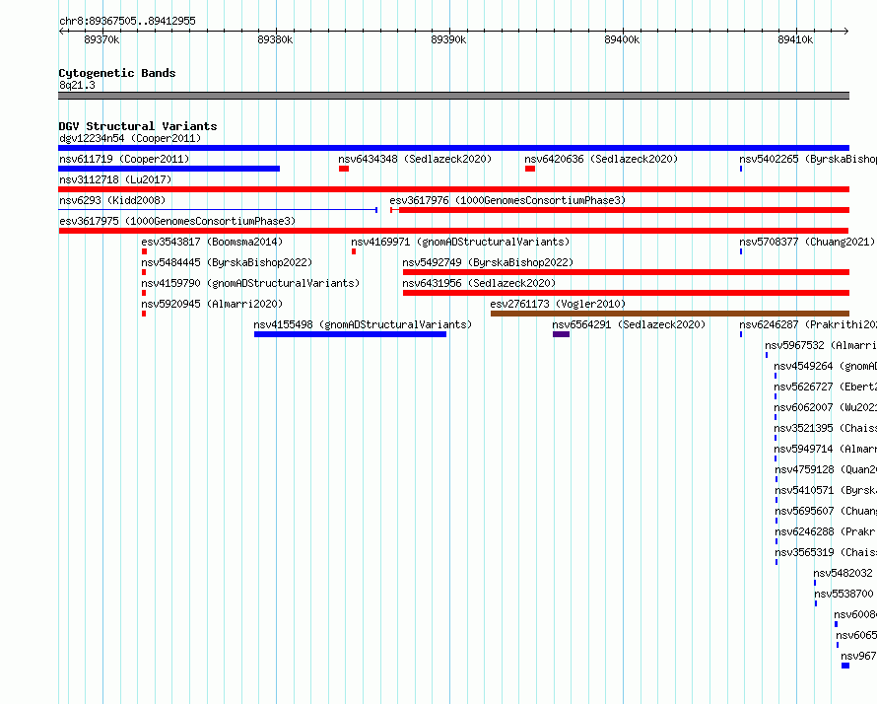877x704 pixels.
Task: Select esv3617975 (1000GenomesConsortiumPhase3) label
Action: click(x=177, y=221)
